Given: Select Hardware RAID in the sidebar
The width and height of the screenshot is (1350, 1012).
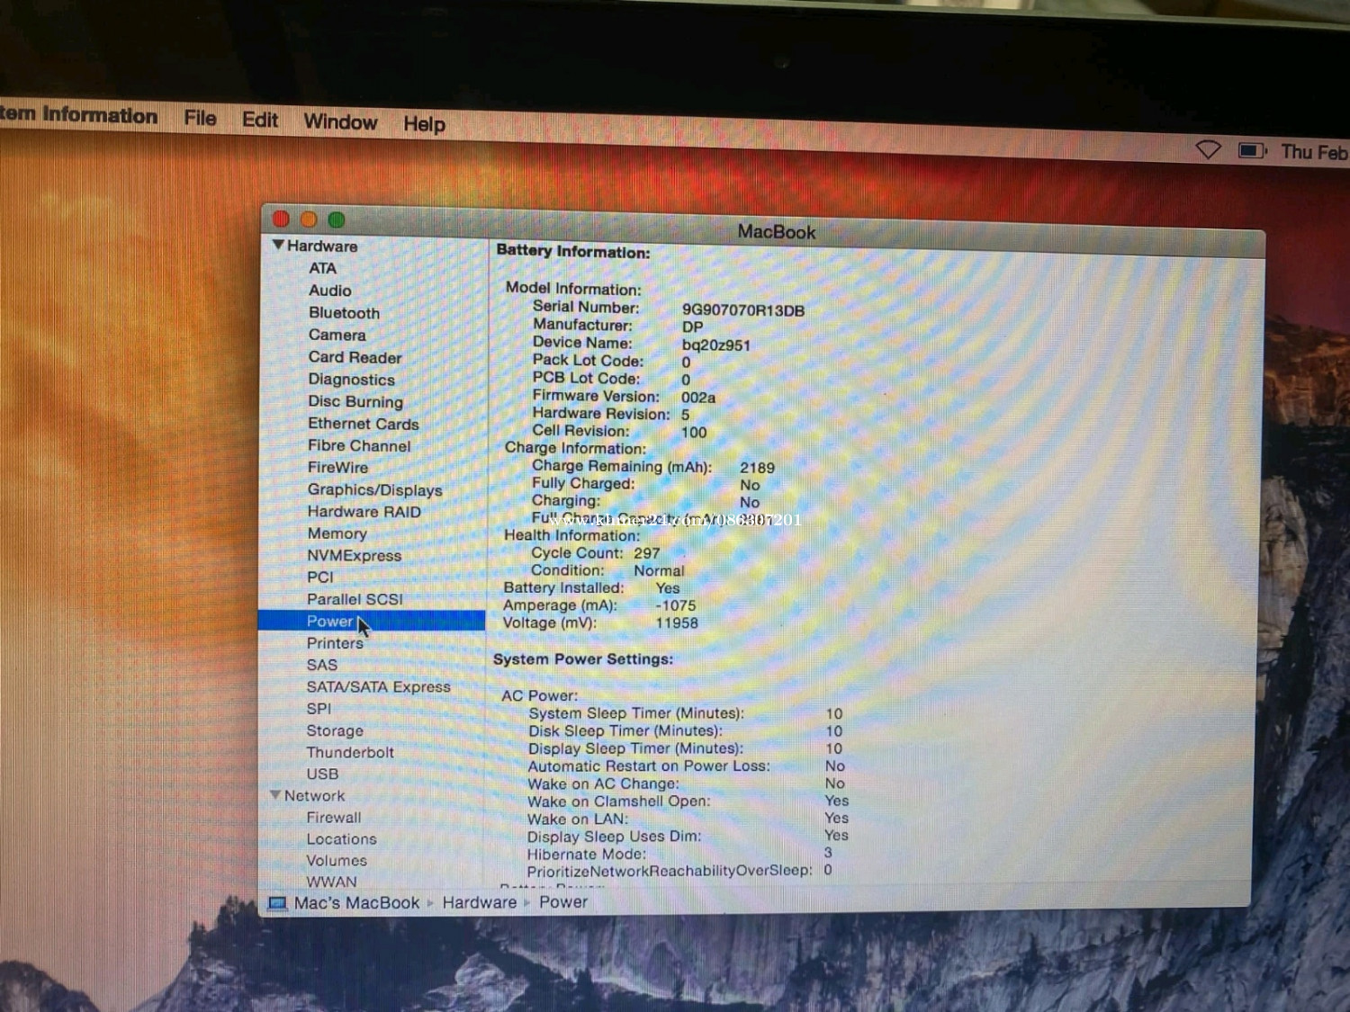Looking at the screenshot, I should [364, 511].
